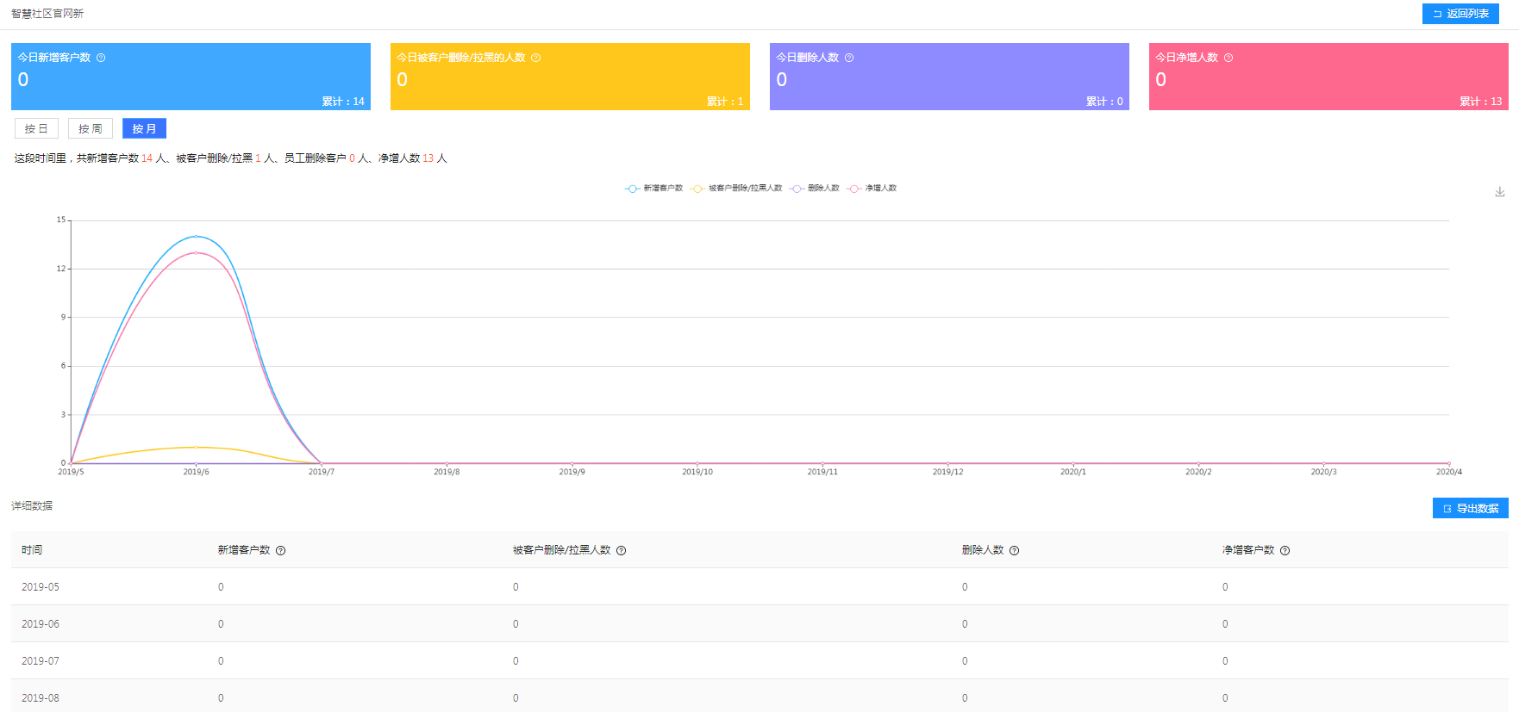The height and width of the screenshot is (712, 1519).
Task: Open help icon beside 今日删除人数
Action: tap(849, 58)
